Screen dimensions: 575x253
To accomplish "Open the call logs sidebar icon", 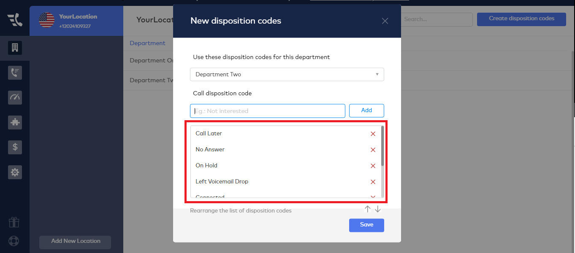I will pos(15,73).
